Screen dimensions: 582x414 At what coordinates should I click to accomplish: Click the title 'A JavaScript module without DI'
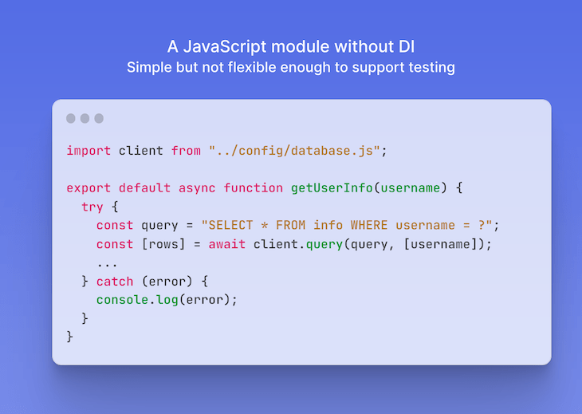pyautogui.click(x=291, y=47)
